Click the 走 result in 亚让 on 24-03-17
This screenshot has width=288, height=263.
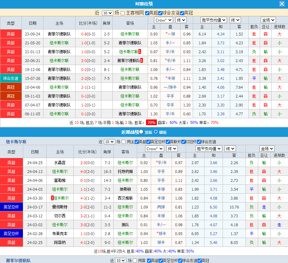[x=264, y=207]
